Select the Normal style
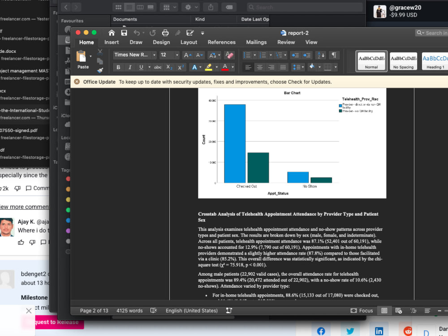The height and width of the screenshot is (336, 448). [371, 61]
